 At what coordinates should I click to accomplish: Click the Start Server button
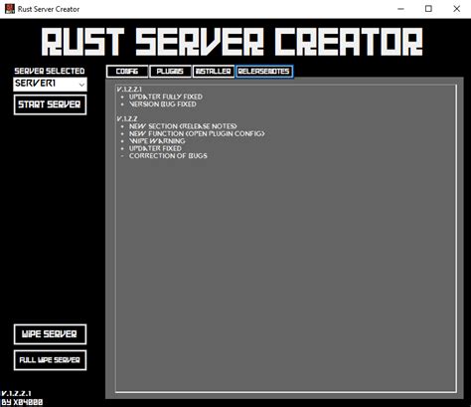click(x=50, y=104)
